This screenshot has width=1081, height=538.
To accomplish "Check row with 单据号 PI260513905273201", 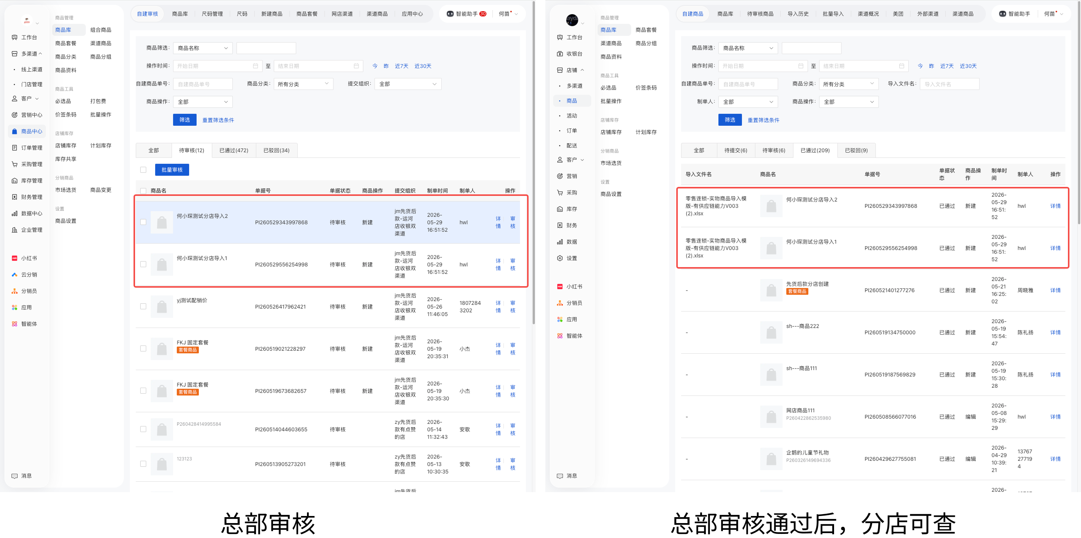I will point(143,464).
